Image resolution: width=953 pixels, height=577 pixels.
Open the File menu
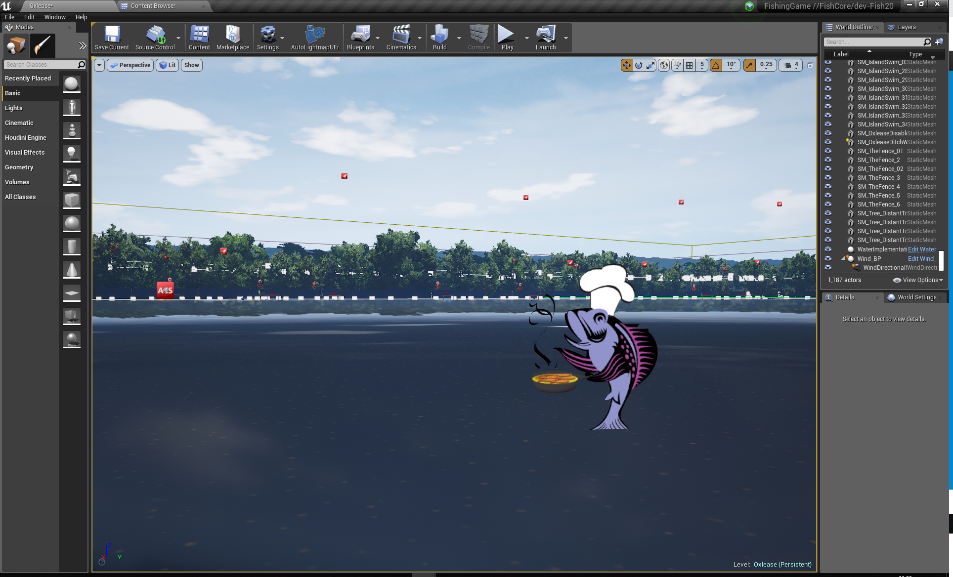click(x=9, y=17)
